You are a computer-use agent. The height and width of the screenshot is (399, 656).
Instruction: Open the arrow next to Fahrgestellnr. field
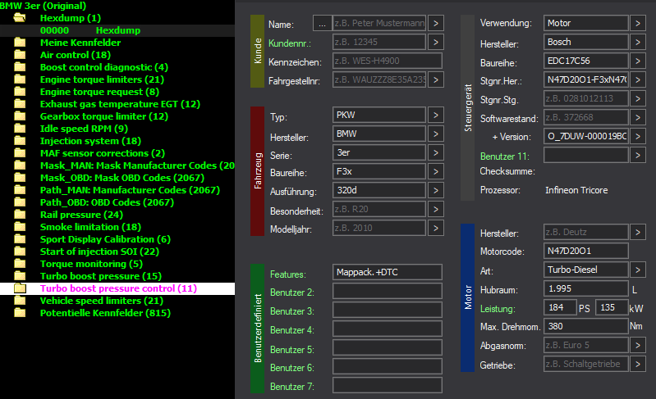436,79
